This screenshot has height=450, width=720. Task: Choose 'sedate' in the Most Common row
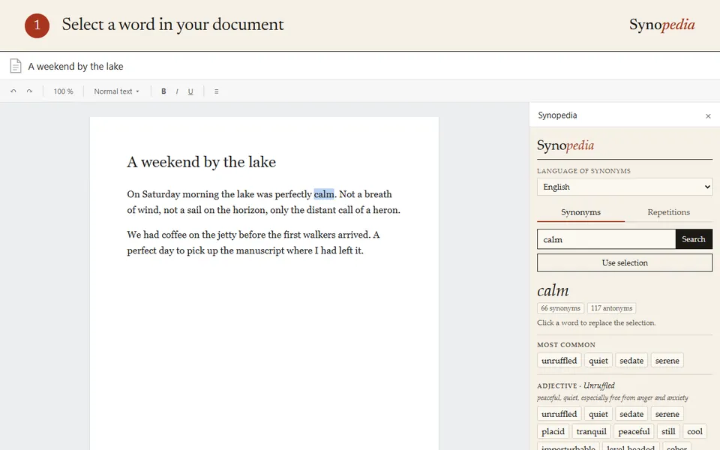click(x=631, y=361)
